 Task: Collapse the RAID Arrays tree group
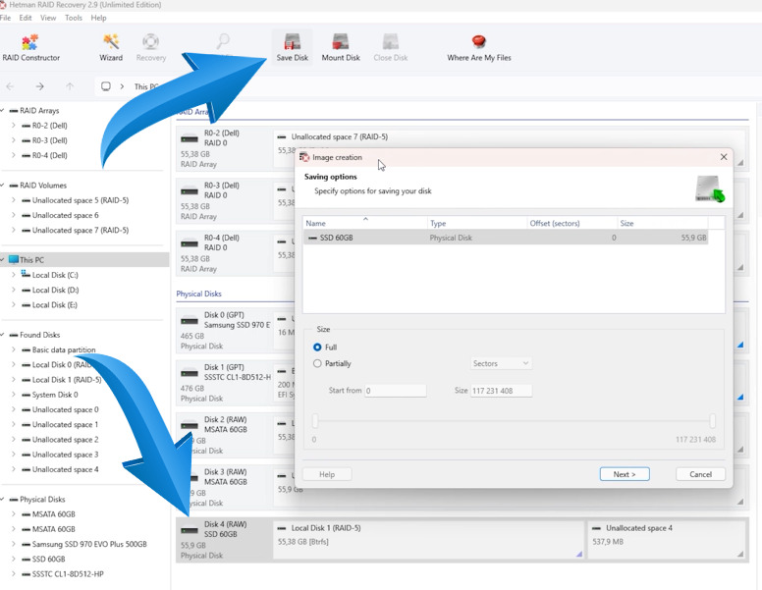coord(2,110)
